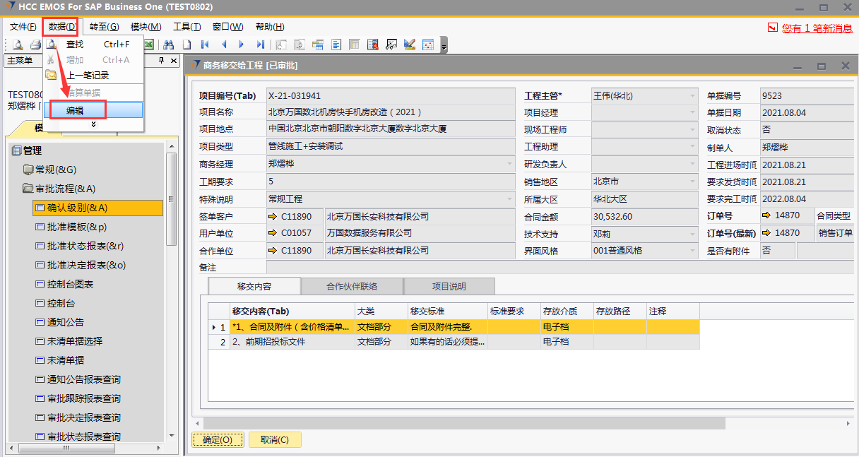Viewport: 859px width, 457px height.
Task: Go to next record toolbar arrow
Action: pyautogui.click(x=242, y=44)
